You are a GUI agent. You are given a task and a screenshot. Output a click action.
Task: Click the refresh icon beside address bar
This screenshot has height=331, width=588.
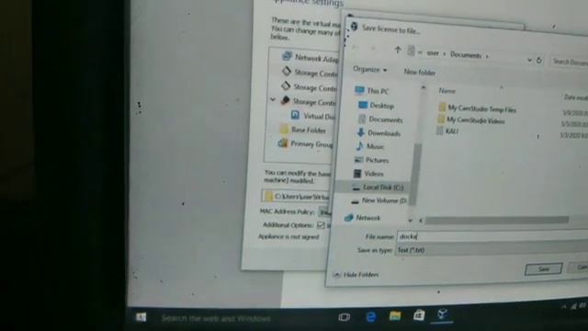pos(539,60)
